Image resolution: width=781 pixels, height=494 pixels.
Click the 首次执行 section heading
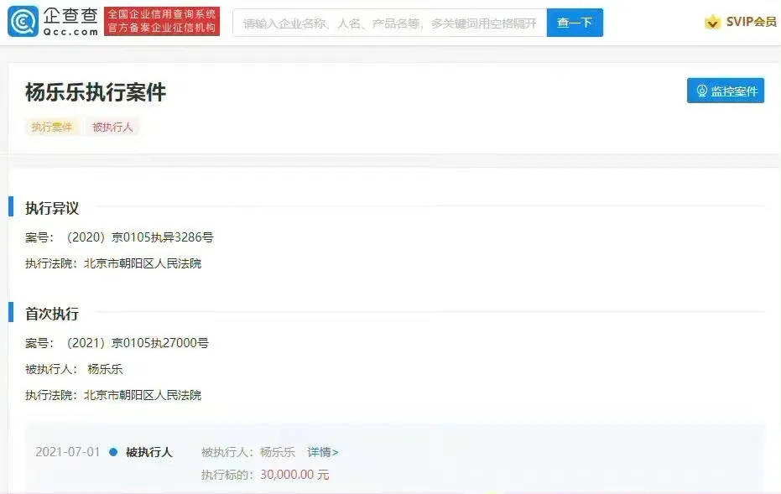click(52, 314)
